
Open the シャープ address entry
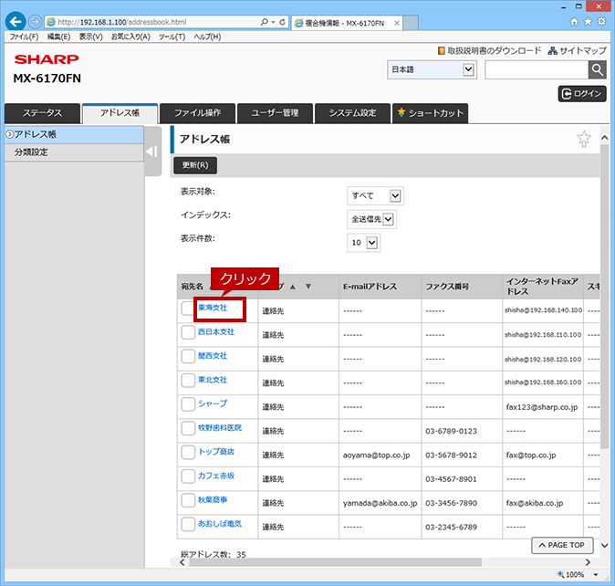pyautogui.click(x=213, y=403)
